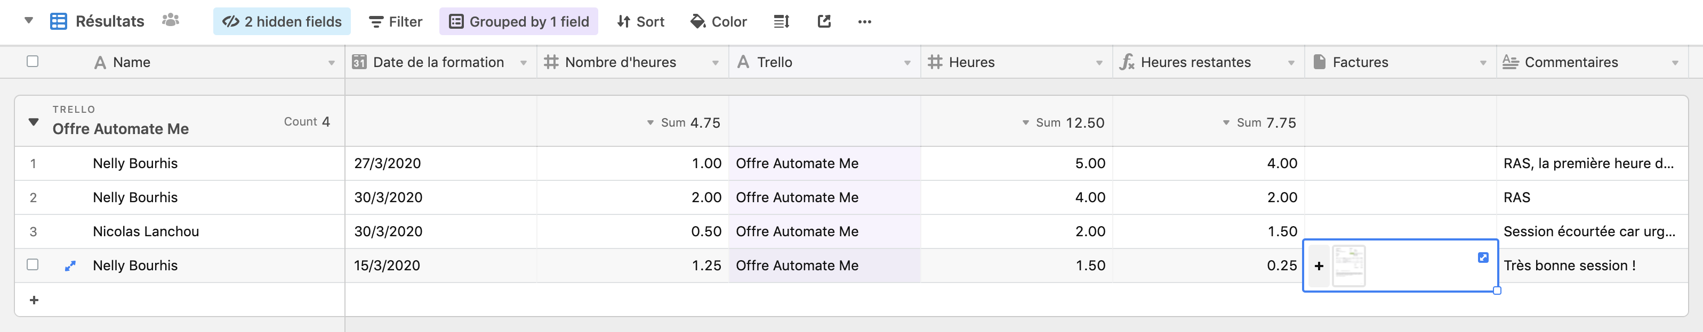
Task: Open the Color options
Action: 718,22
